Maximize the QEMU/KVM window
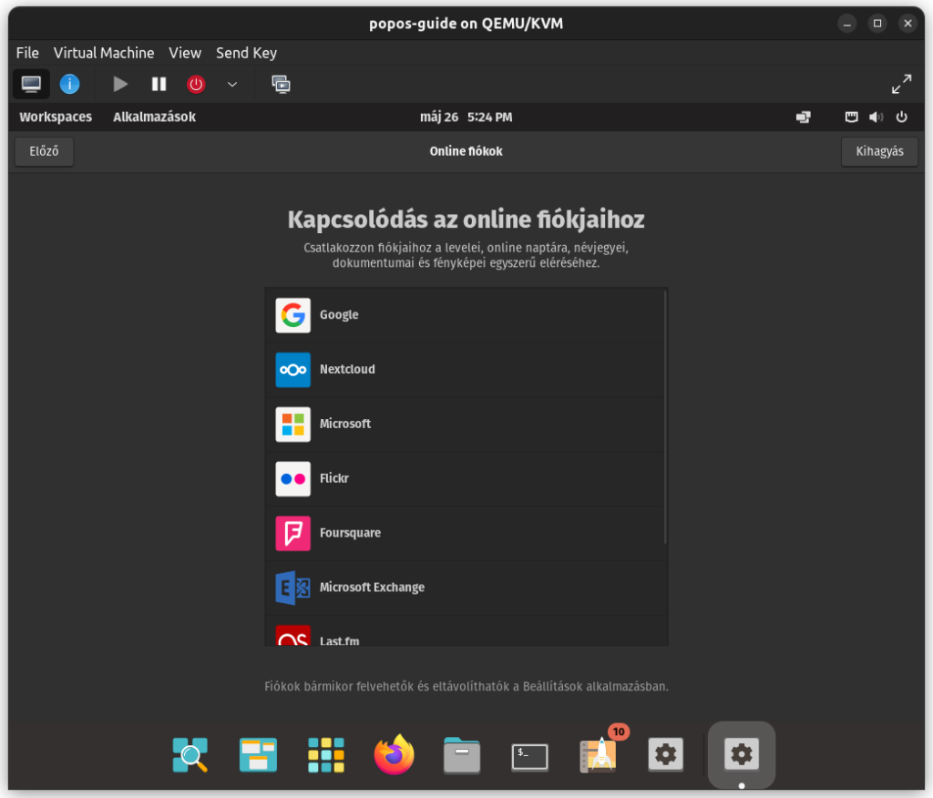 [x=877, y=24]
